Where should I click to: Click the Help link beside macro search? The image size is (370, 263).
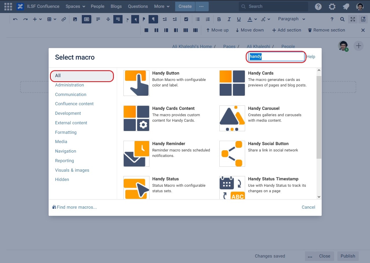(311, 57)
